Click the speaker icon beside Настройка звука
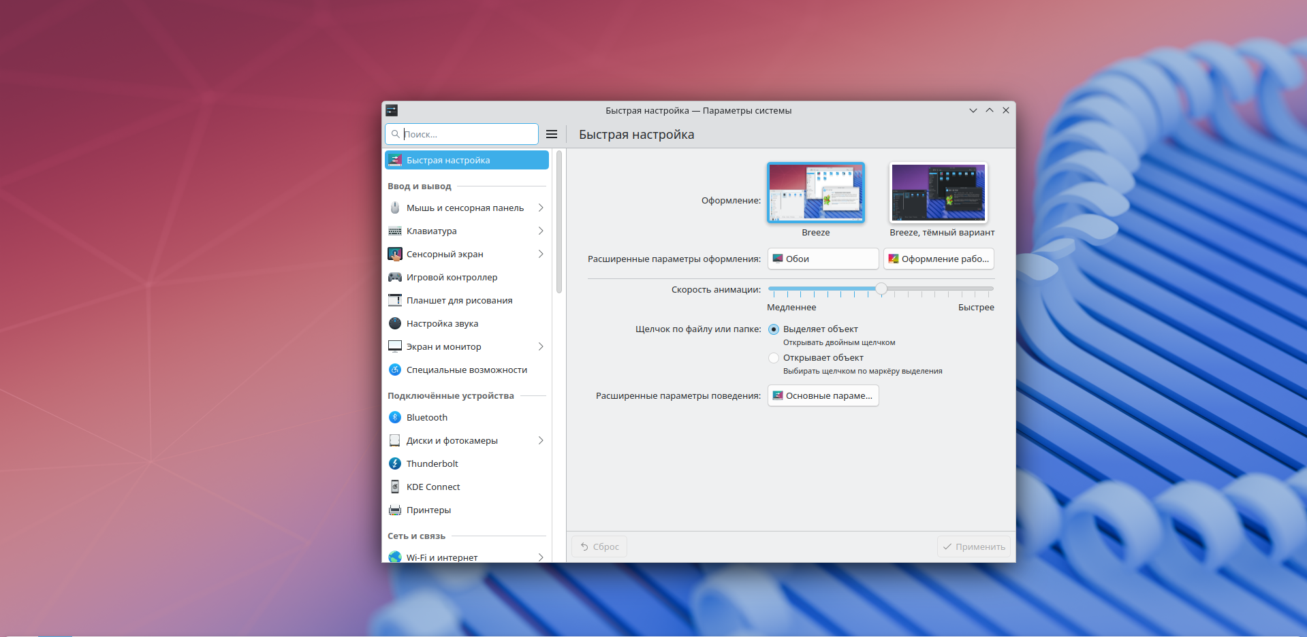The height and width of the screenshot is (637, 1307). point(395,323)
